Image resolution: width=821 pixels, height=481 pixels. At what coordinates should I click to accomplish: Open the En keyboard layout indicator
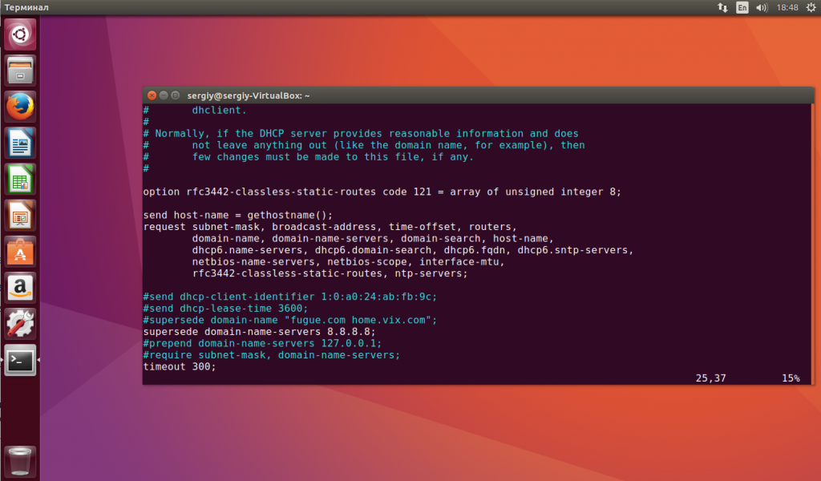[742, 7]
